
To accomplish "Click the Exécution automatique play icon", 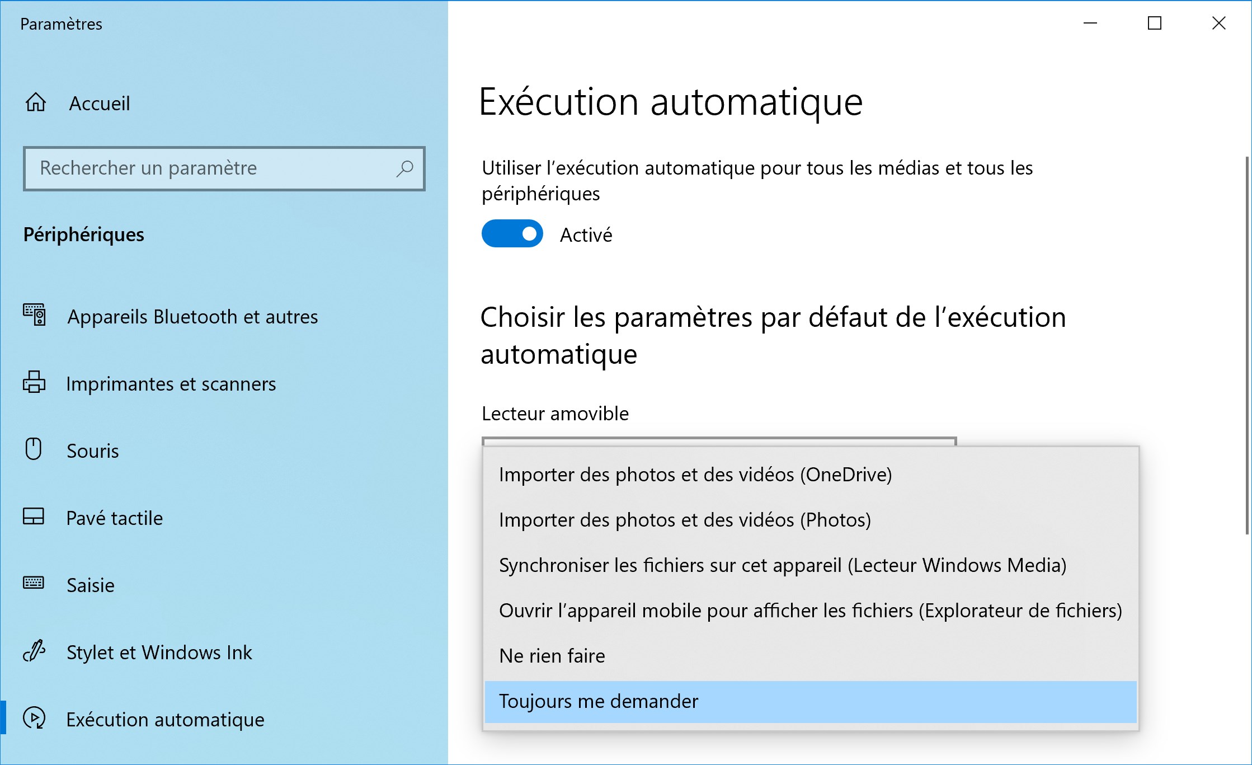I will coord(34,719).
